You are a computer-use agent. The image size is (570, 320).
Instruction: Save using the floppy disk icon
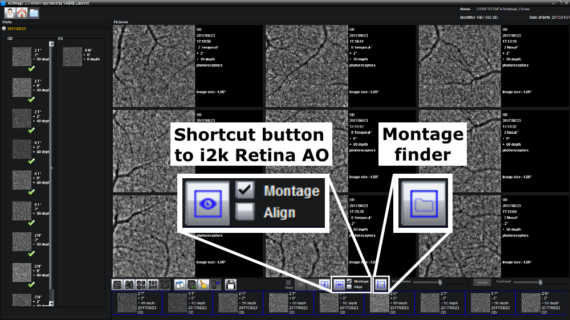230,285
